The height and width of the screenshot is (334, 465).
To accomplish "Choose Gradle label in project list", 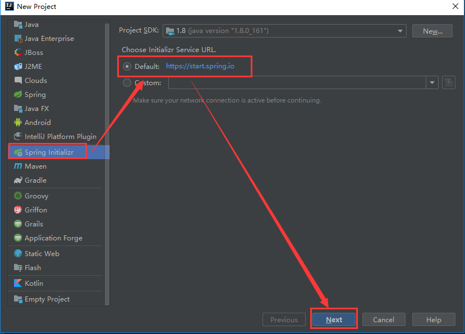I will pyautogui.click(x=35, y=180).
